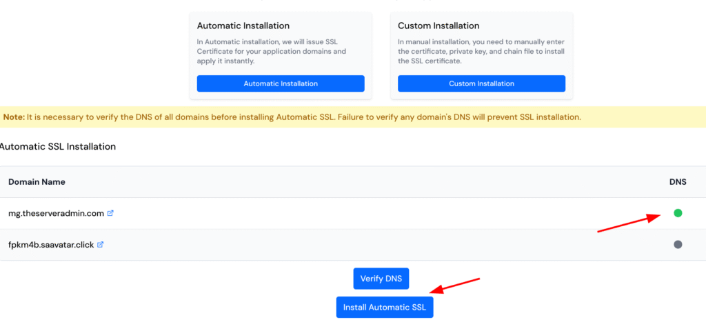Screen dimensions: 706x320
Task: Click the Automatic SSL Installation section heading
Action: coord(58,146)
